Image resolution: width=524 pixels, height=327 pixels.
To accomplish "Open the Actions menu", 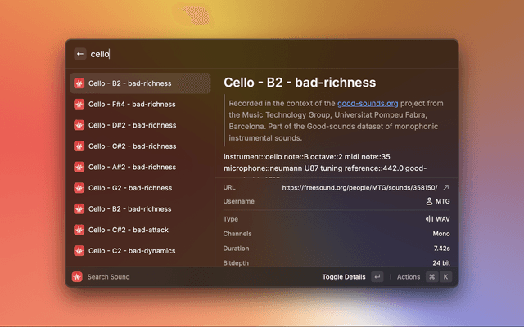I will (408, 277).
